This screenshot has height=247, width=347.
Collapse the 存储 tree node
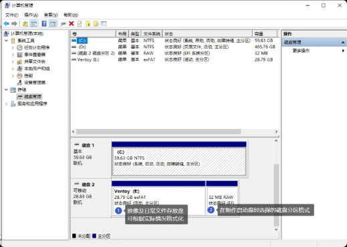(6, 89)
